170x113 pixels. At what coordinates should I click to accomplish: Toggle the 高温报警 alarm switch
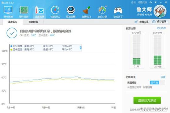click(x=157, y=82)
